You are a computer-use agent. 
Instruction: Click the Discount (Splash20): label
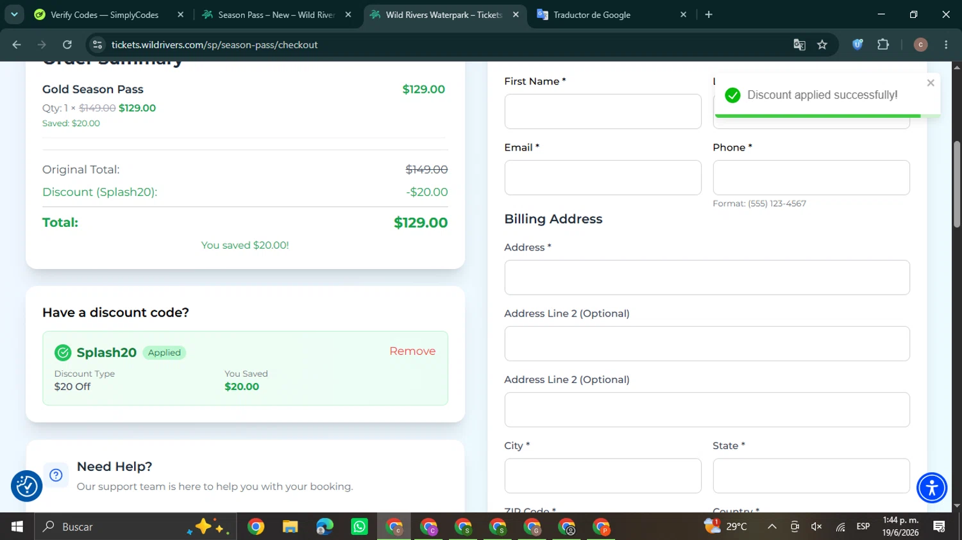[x=100, y=192]
